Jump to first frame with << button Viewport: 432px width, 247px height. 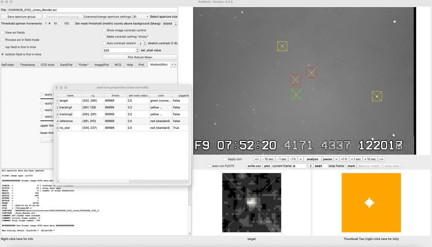[x=256, y=159]
